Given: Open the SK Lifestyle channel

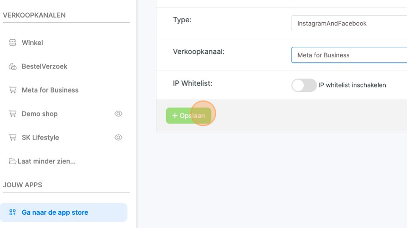Looking at the screenshot, I should [40, 137].
